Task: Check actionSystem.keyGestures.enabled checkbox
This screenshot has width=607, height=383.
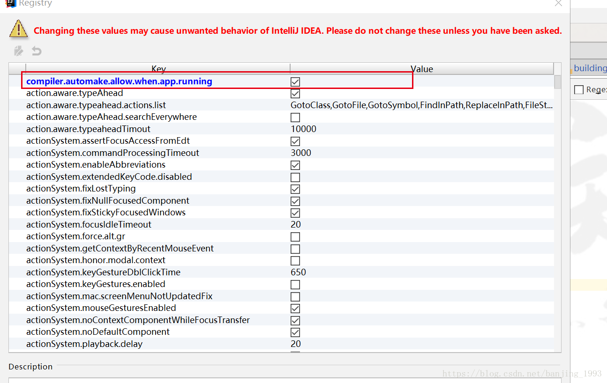Action: coord(295,285)
